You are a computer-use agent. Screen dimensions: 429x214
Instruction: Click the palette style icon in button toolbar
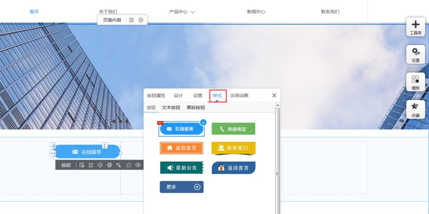(110, 165)
